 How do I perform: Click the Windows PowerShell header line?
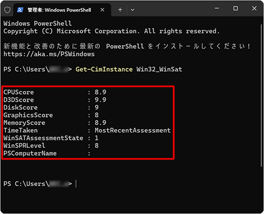(37, 23)
